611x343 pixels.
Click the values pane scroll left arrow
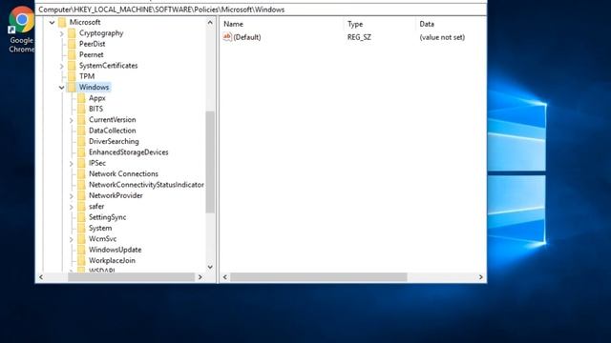225,277
